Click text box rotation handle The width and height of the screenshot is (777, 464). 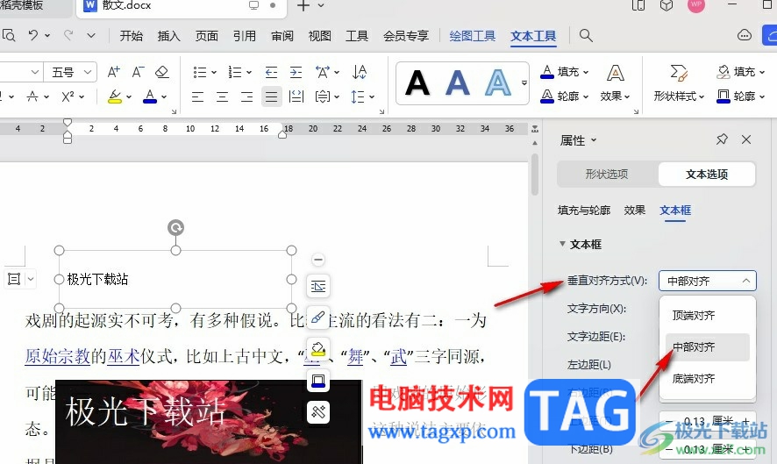pos(175,227)
